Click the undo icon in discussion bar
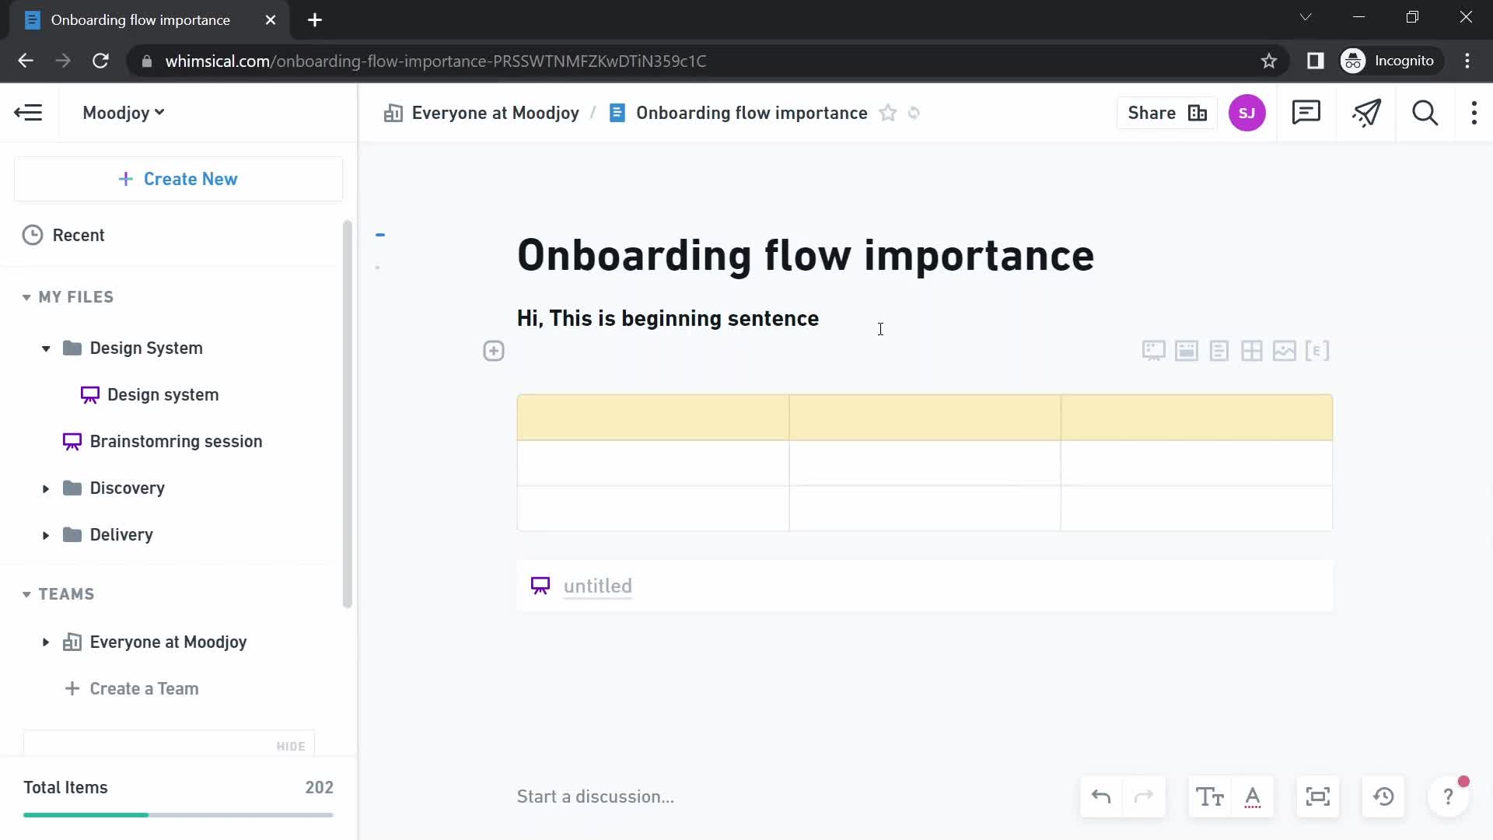The width and height of the screenshot is (1493, 840). click(x=1103, y=797)
